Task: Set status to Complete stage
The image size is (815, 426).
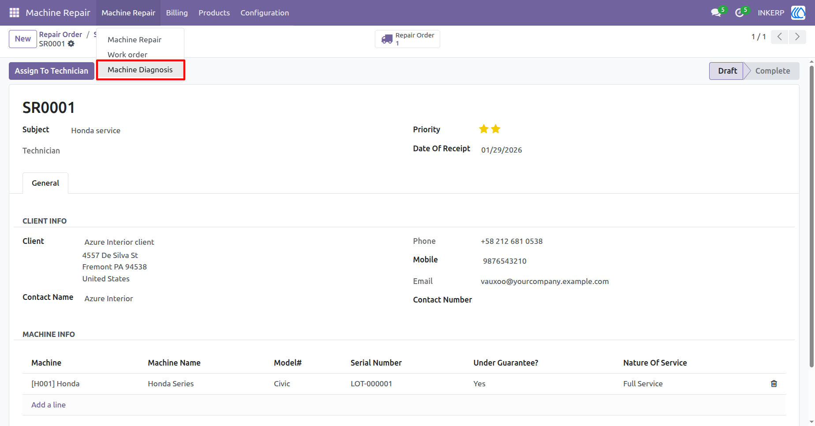Action: tap(772, 71)
